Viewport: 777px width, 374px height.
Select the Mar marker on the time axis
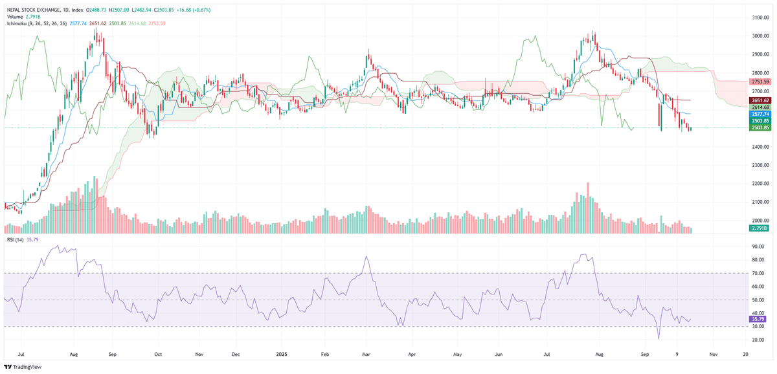click(366, 355)
